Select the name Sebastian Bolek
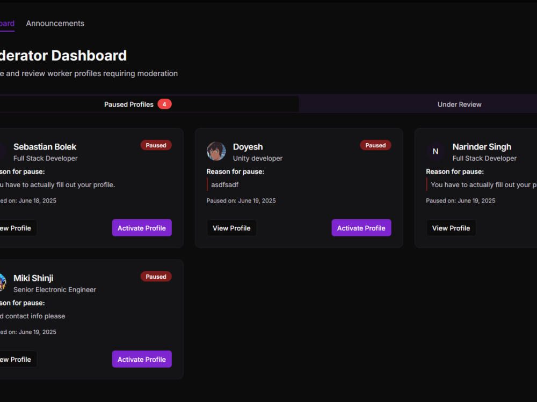This screenshot has height=402, width=537. 45,147
